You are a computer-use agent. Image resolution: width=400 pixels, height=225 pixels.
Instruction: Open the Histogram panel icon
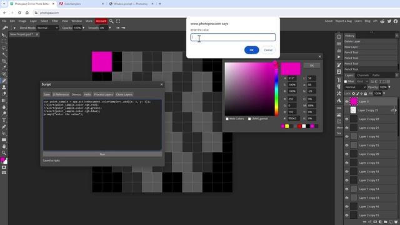point(339,51)
